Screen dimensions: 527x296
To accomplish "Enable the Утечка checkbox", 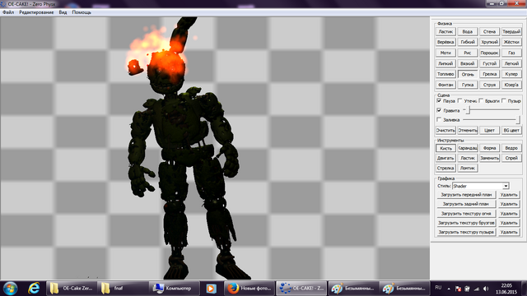I will pyautogui.click(x=459, y=100).
